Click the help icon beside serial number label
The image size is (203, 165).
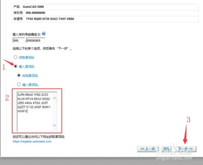coord(44,34)
